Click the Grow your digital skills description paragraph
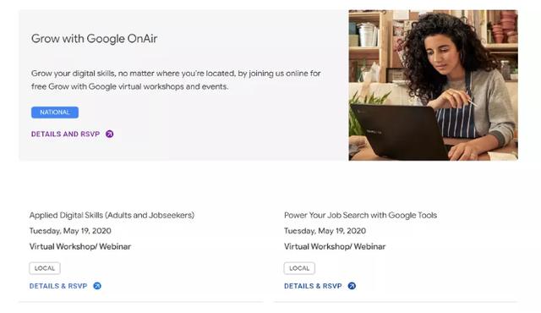541x313 pixels. coord(176,80)
